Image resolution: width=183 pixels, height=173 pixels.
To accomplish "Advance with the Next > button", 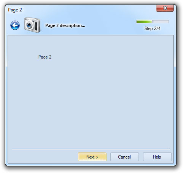I will pyautogui.click(x=92, y=157).
